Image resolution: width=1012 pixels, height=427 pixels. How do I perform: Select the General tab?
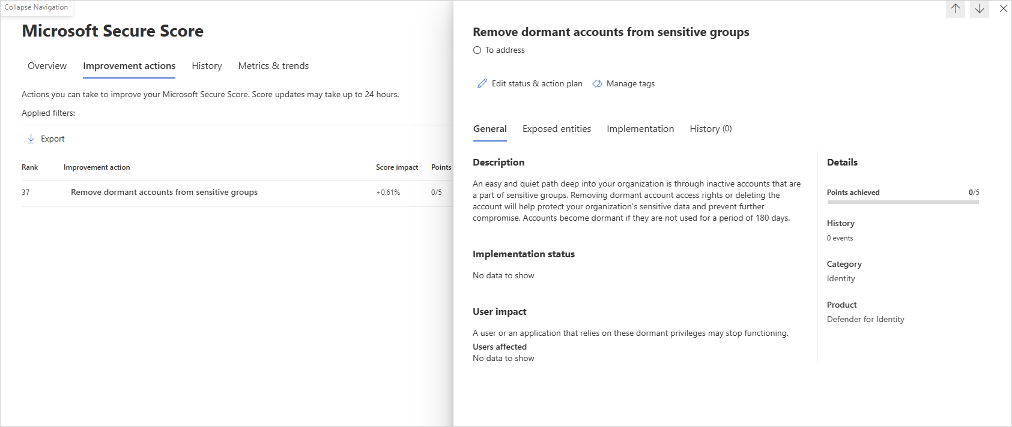[489, 128]
